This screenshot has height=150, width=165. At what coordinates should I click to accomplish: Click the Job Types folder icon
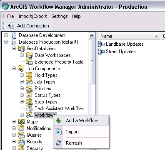point(29,82)
